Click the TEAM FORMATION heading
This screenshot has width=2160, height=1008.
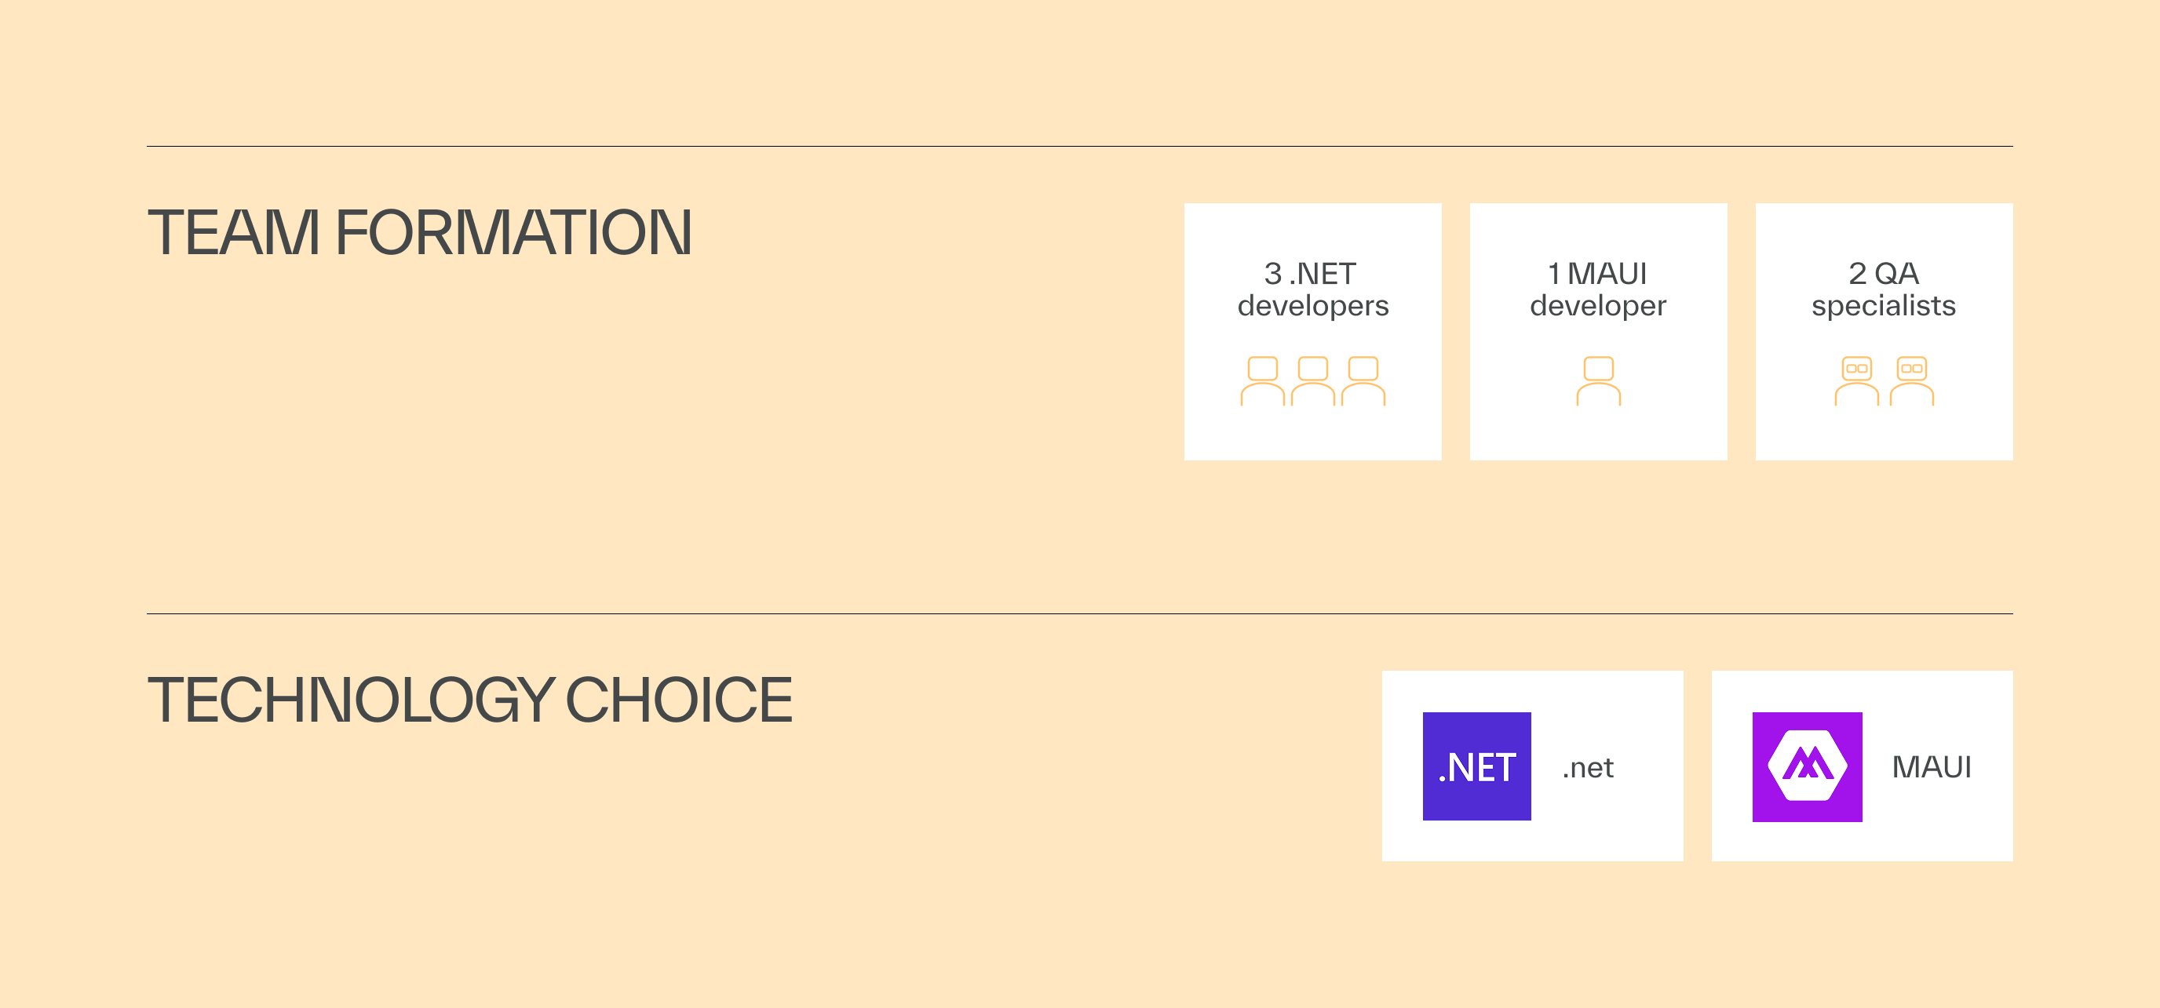(420, 232)
